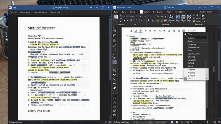Click the save-like icon beside the right window title
The width and height of the screenshot is (221, 124).
(x=165, y=7)
